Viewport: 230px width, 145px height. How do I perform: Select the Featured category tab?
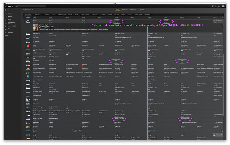(47, 15)
